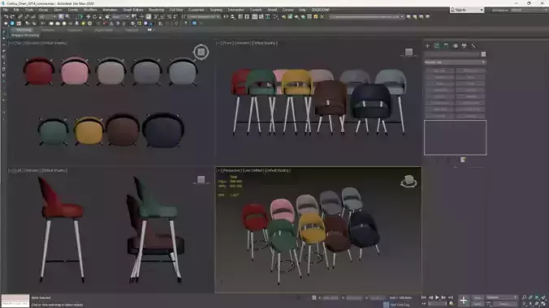
Task: Open the Rendering menu
Action: [x=156, y=10]
